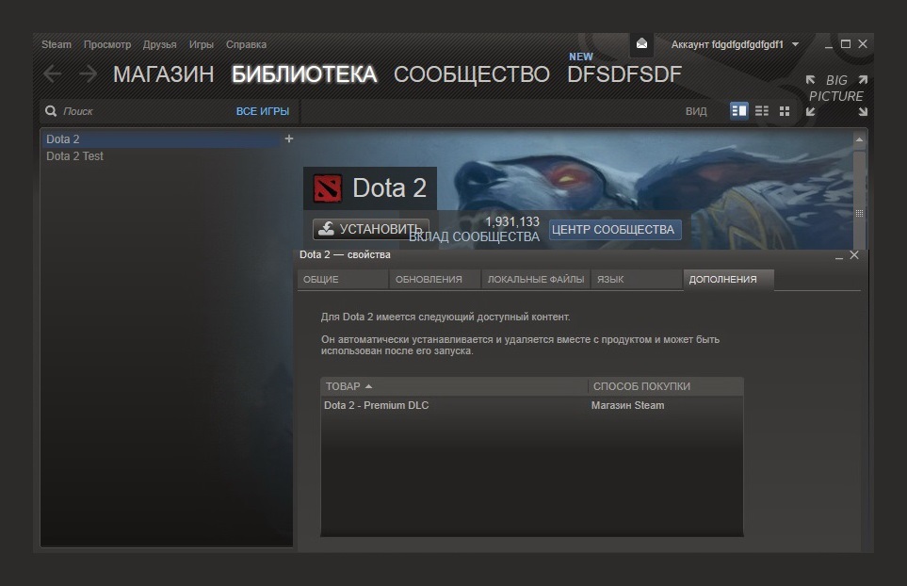Click the search magnifier icon
Image resolution: width=907 pixels, height=586 pixels.
(x=51, y=111)
